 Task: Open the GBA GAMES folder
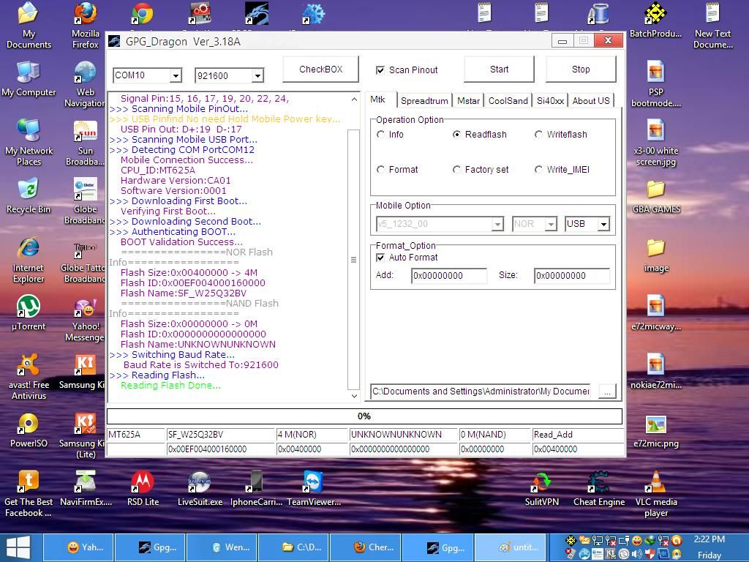(x=656, y=192)
